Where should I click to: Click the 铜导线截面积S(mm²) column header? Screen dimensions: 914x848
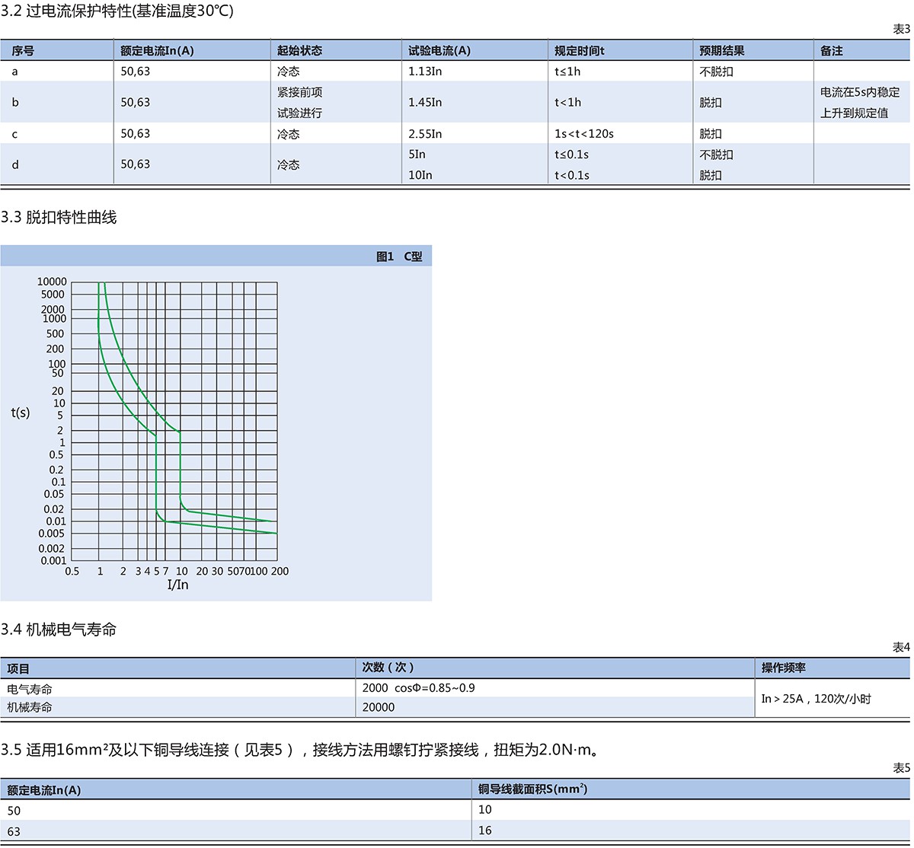coord(532,789)
